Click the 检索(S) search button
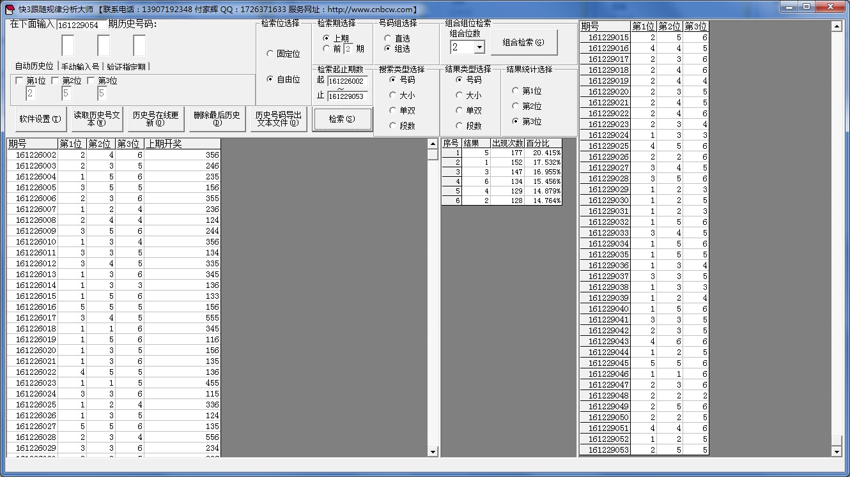850x477 pixels. point(342,119)
